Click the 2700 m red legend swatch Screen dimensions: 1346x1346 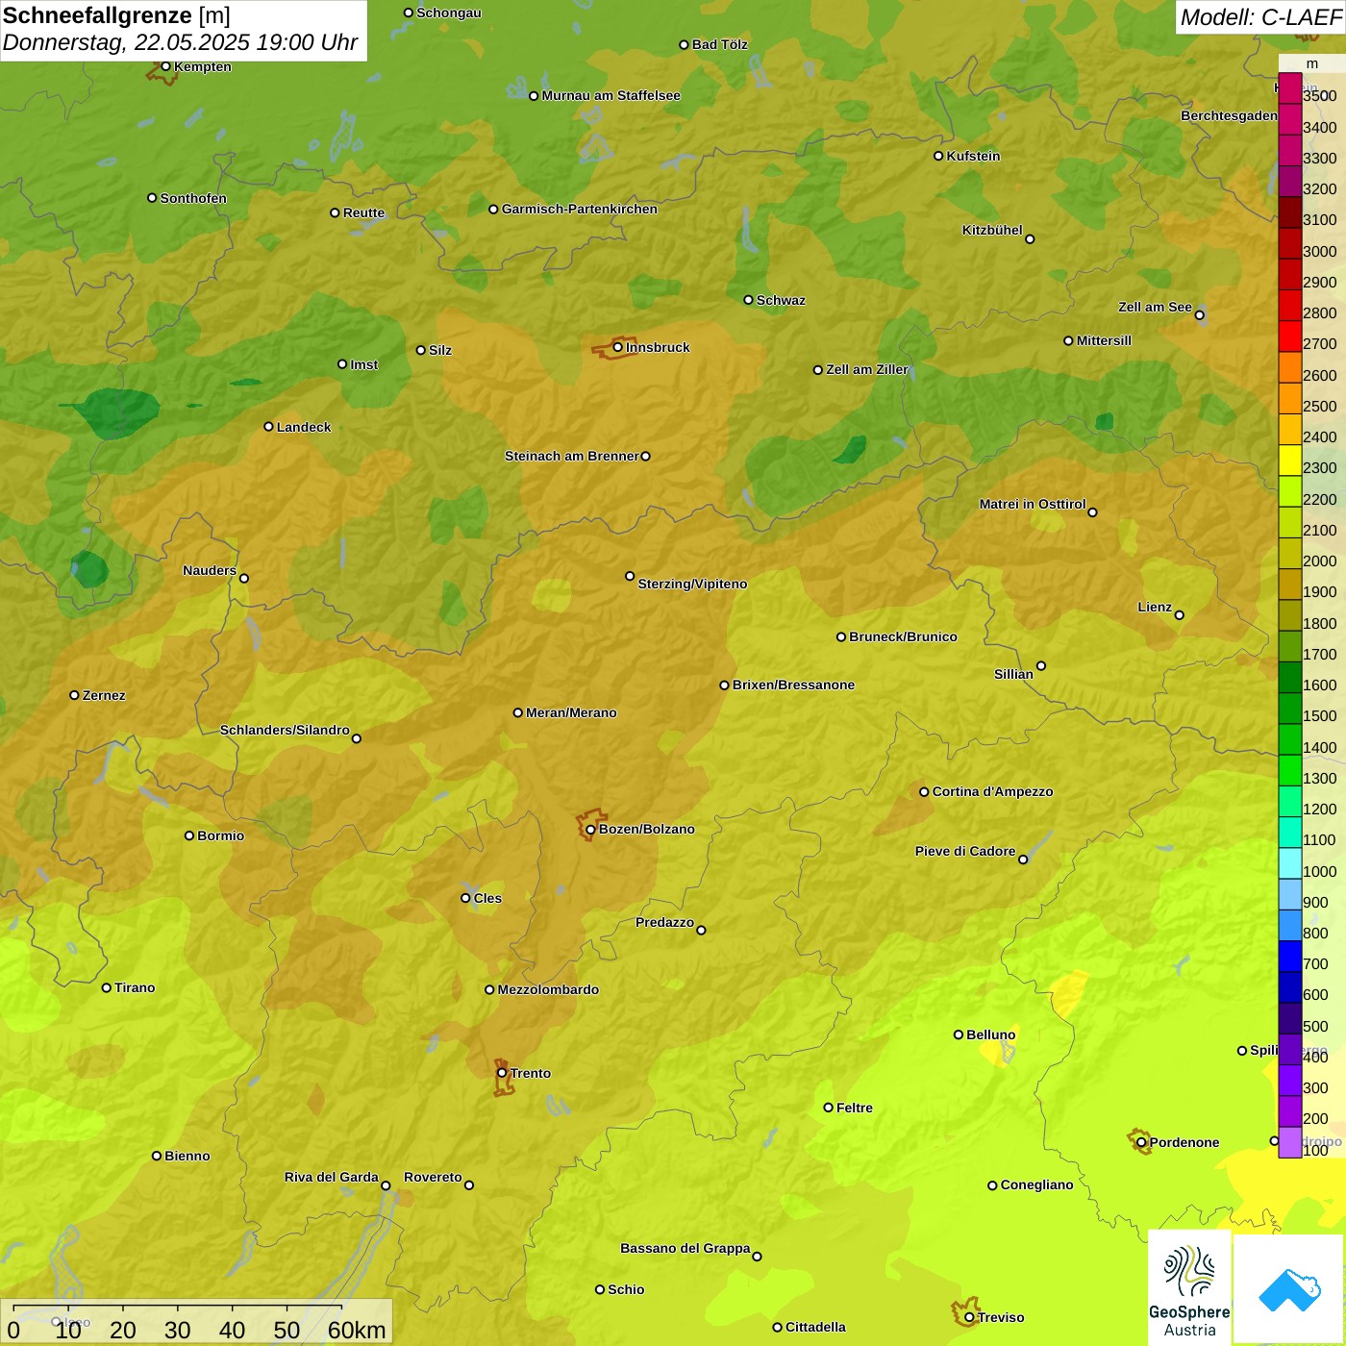(1290, 336)
